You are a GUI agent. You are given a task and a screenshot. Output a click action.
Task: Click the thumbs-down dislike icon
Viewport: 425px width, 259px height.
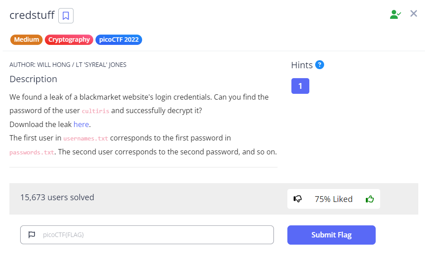click(x=298, y=199)
